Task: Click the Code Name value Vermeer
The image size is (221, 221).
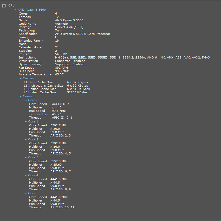Action: coord(62,24)
